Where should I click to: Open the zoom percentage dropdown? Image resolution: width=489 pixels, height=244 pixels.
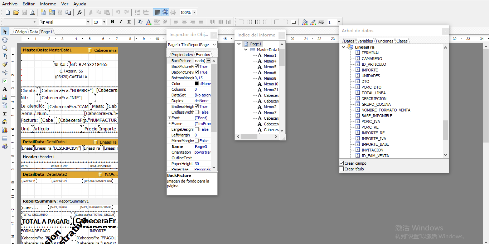tap(194, 12)
